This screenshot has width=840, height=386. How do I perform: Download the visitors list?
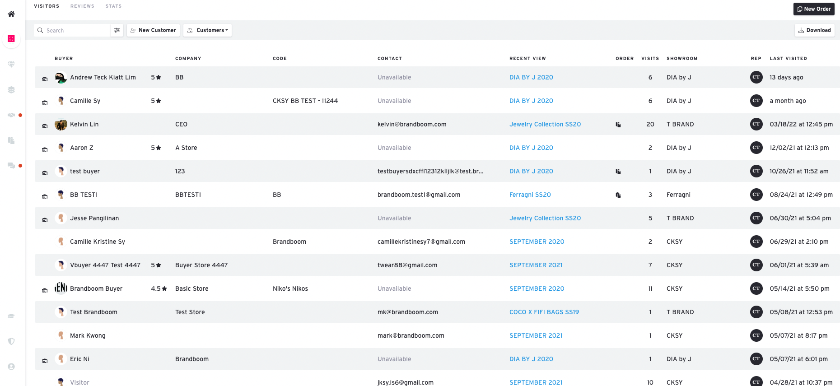pos(814,30)
